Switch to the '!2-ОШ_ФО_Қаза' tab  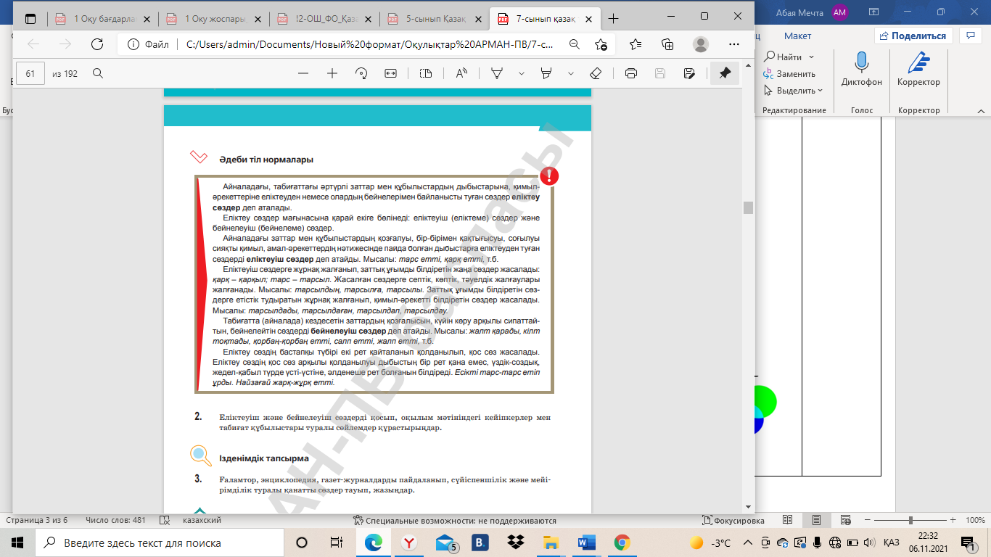tap(326, 18)
